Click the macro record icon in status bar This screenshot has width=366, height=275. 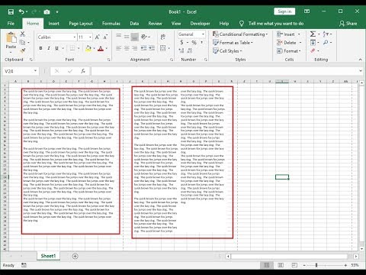pyautogui.click(x=24, y=265)
